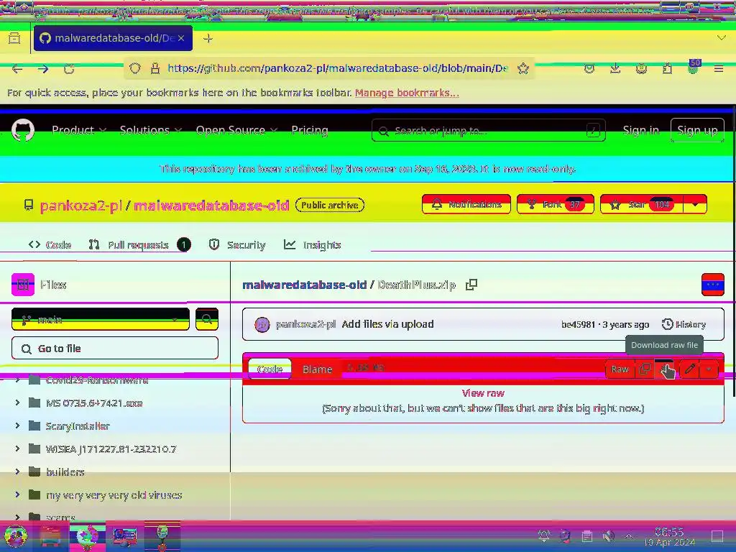This screenshot has width=736, height=552.
Task: Reload the page with refresh icon
Action: [69, 69]
